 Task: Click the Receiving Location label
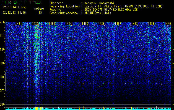pos(64,6)
